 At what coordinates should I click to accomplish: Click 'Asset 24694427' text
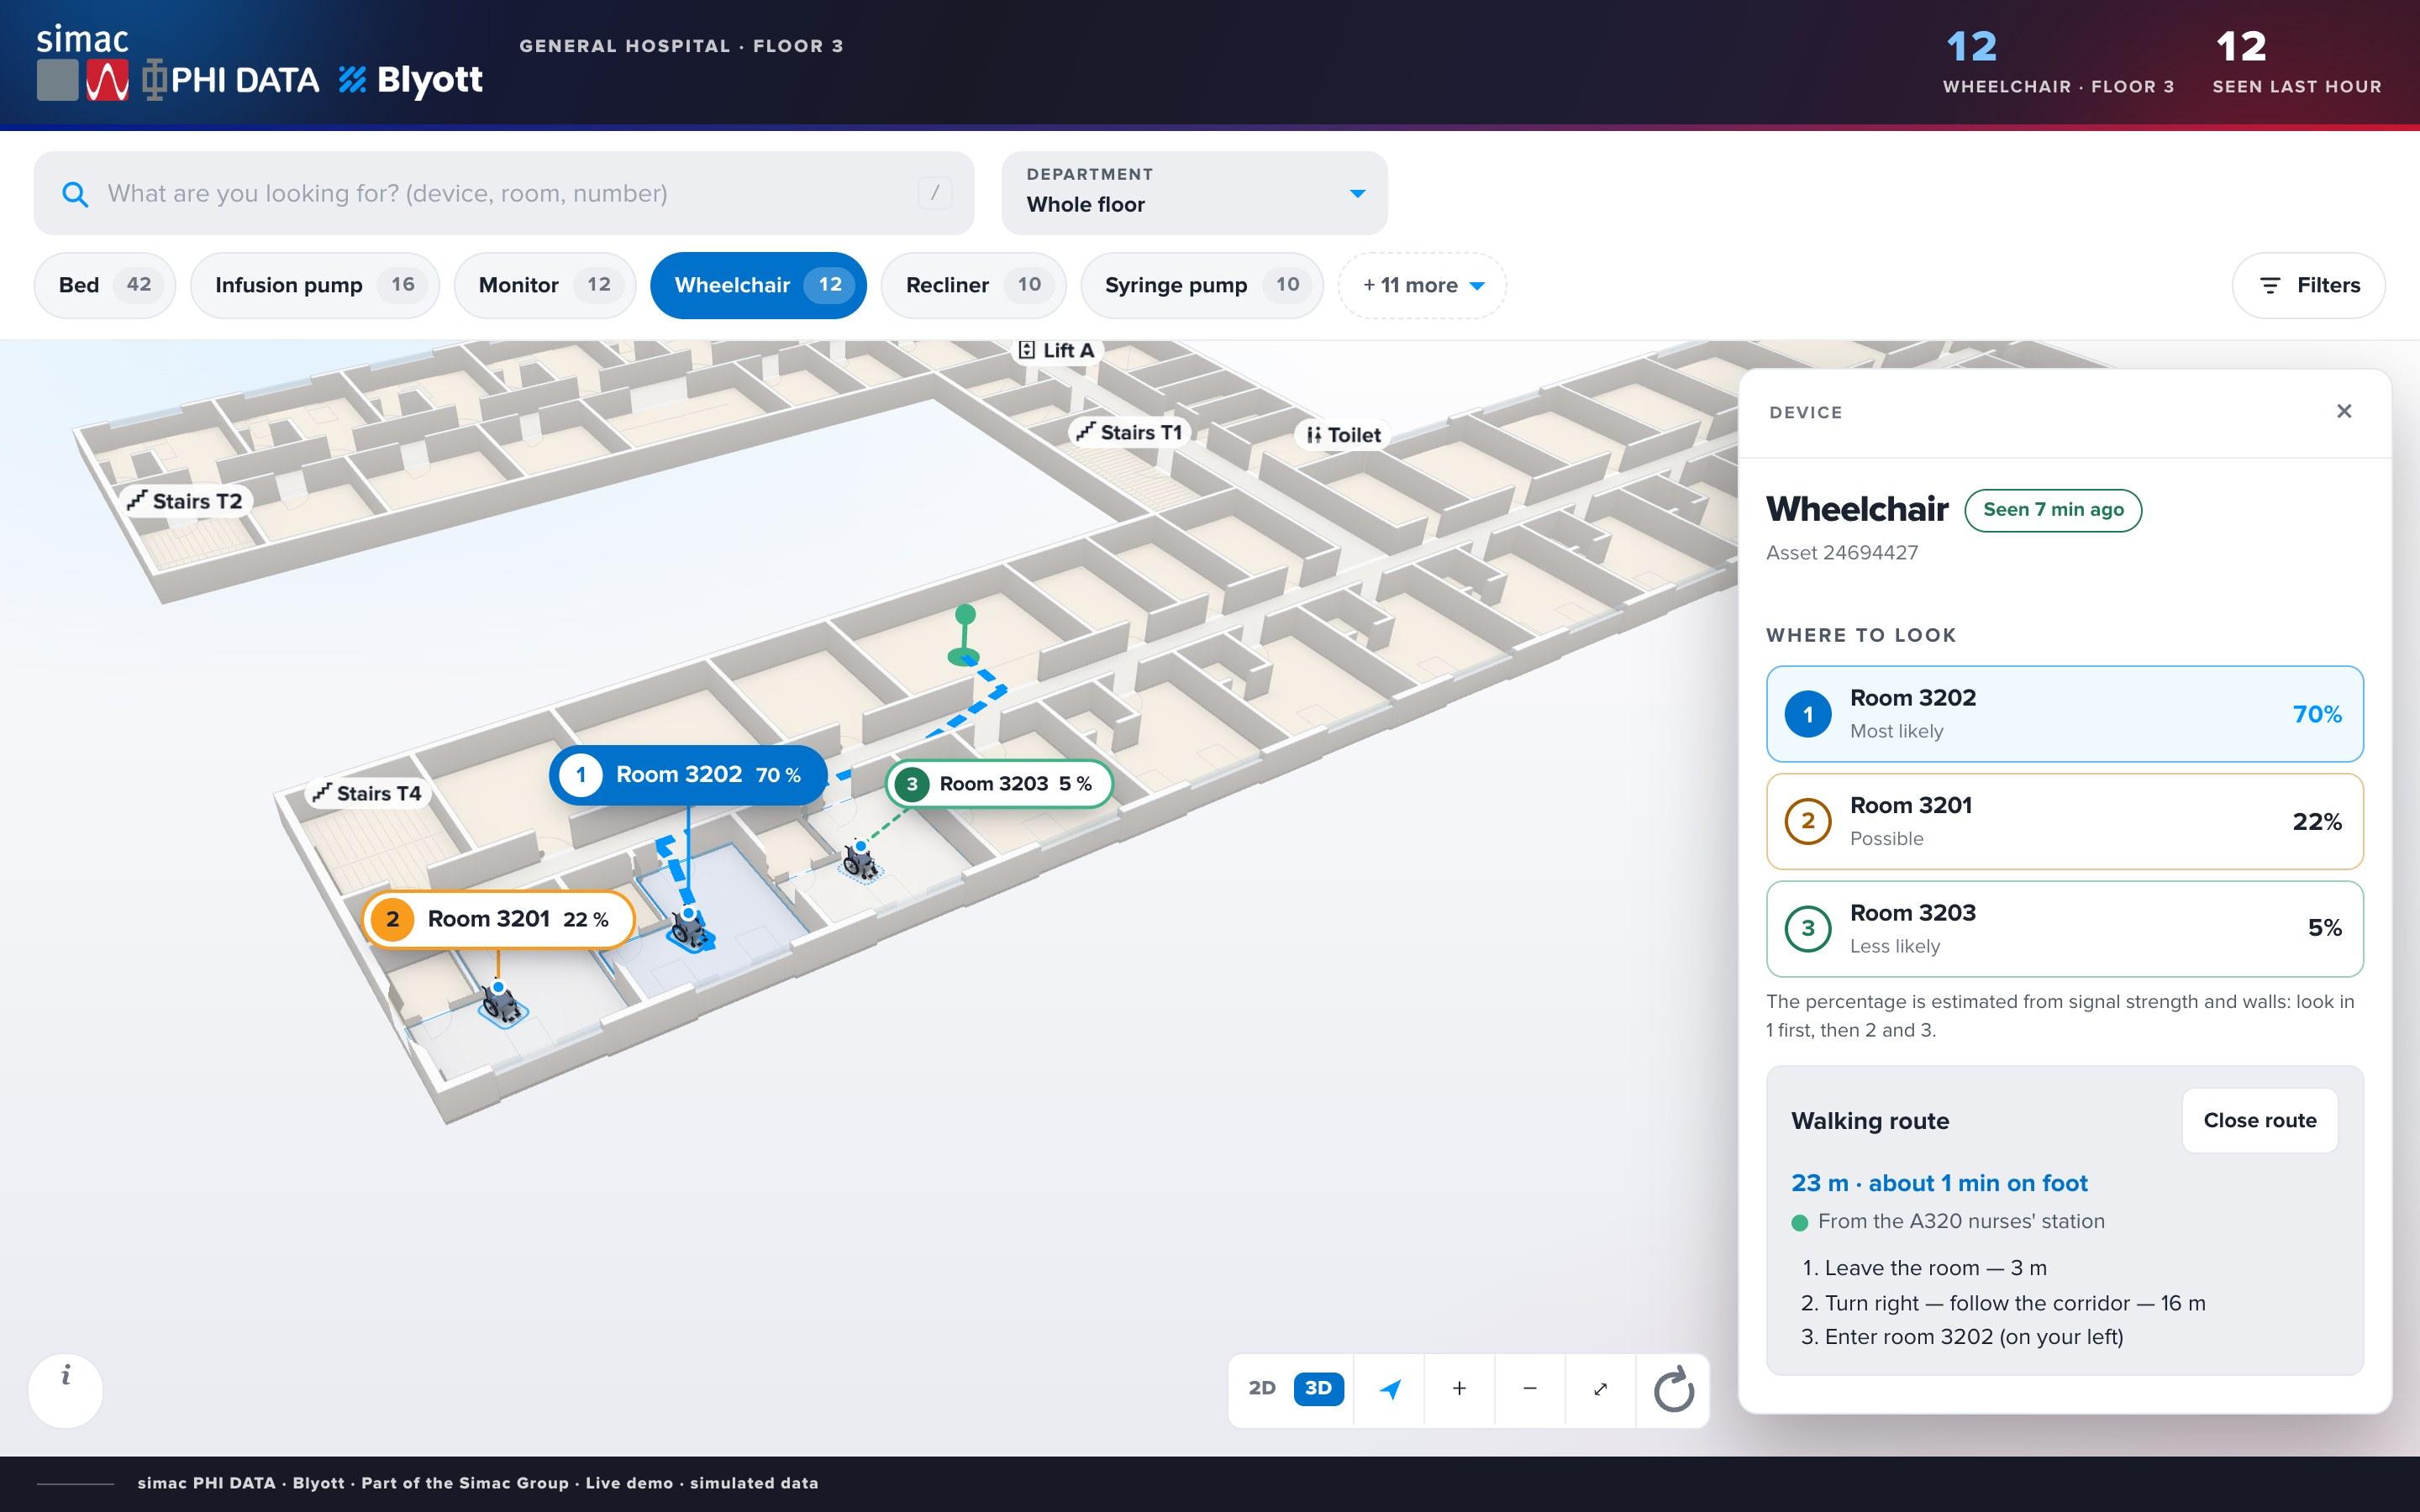pos(1842,553)
